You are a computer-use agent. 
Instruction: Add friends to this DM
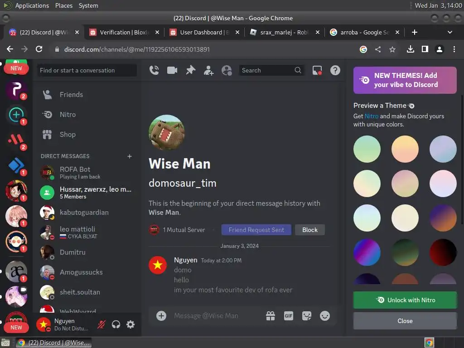pyautogui.click(x=208, y=70)
